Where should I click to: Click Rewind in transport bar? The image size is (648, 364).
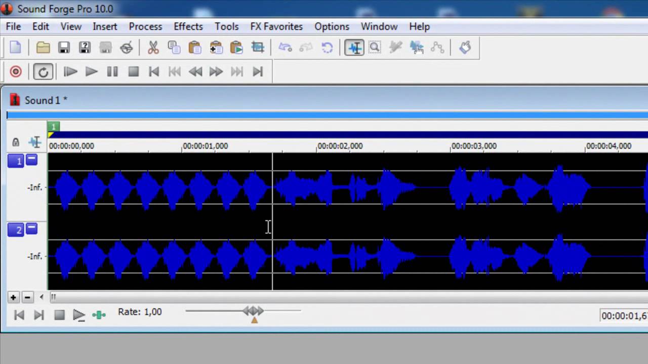pyautogui.click(x=195, y=72)
